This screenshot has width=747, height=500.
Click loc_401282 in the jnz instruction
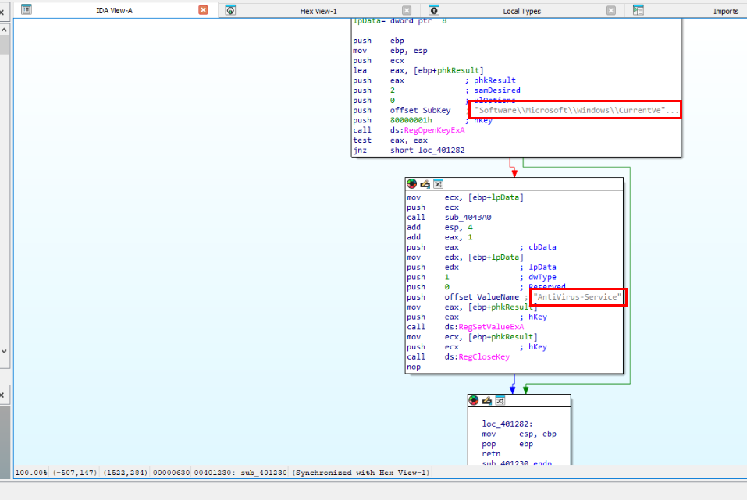pyautogui.click(x=441, y=151)
